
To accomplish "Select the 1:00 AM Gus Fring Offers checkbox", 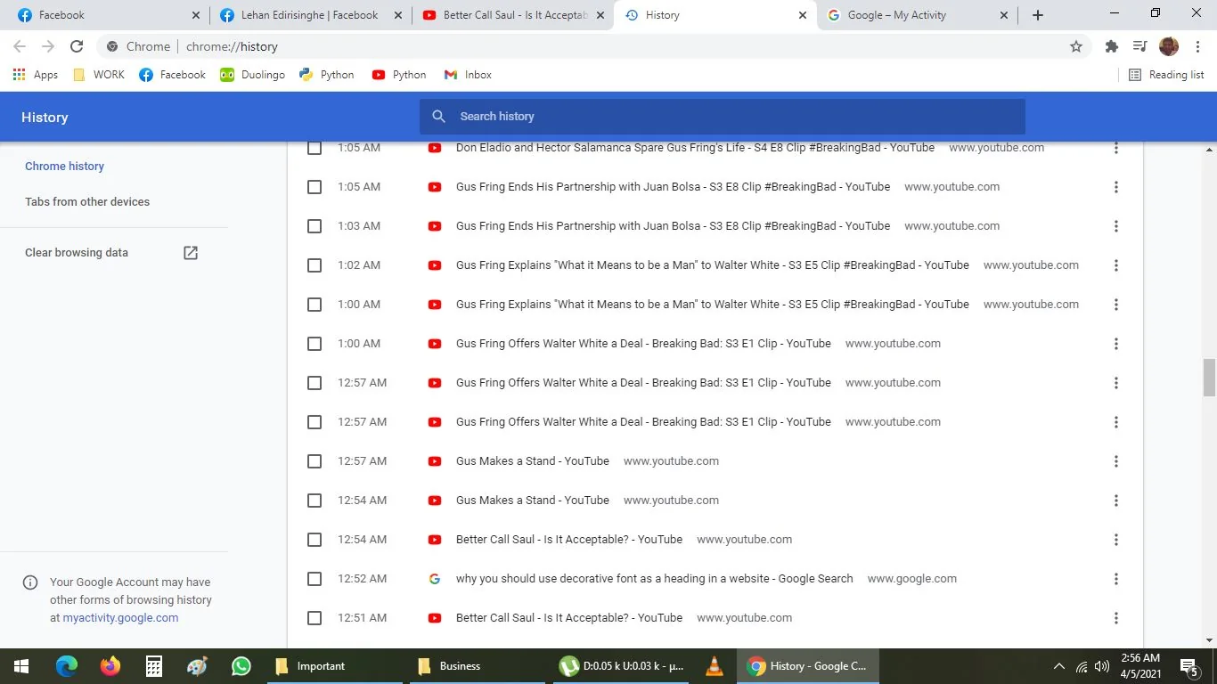I will (314, 344).
